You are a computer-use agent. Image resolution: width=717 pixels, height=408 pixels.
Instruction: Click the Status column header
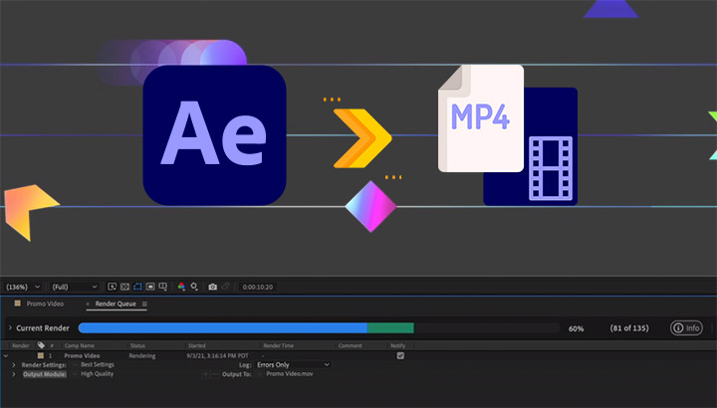click(137, 346)
